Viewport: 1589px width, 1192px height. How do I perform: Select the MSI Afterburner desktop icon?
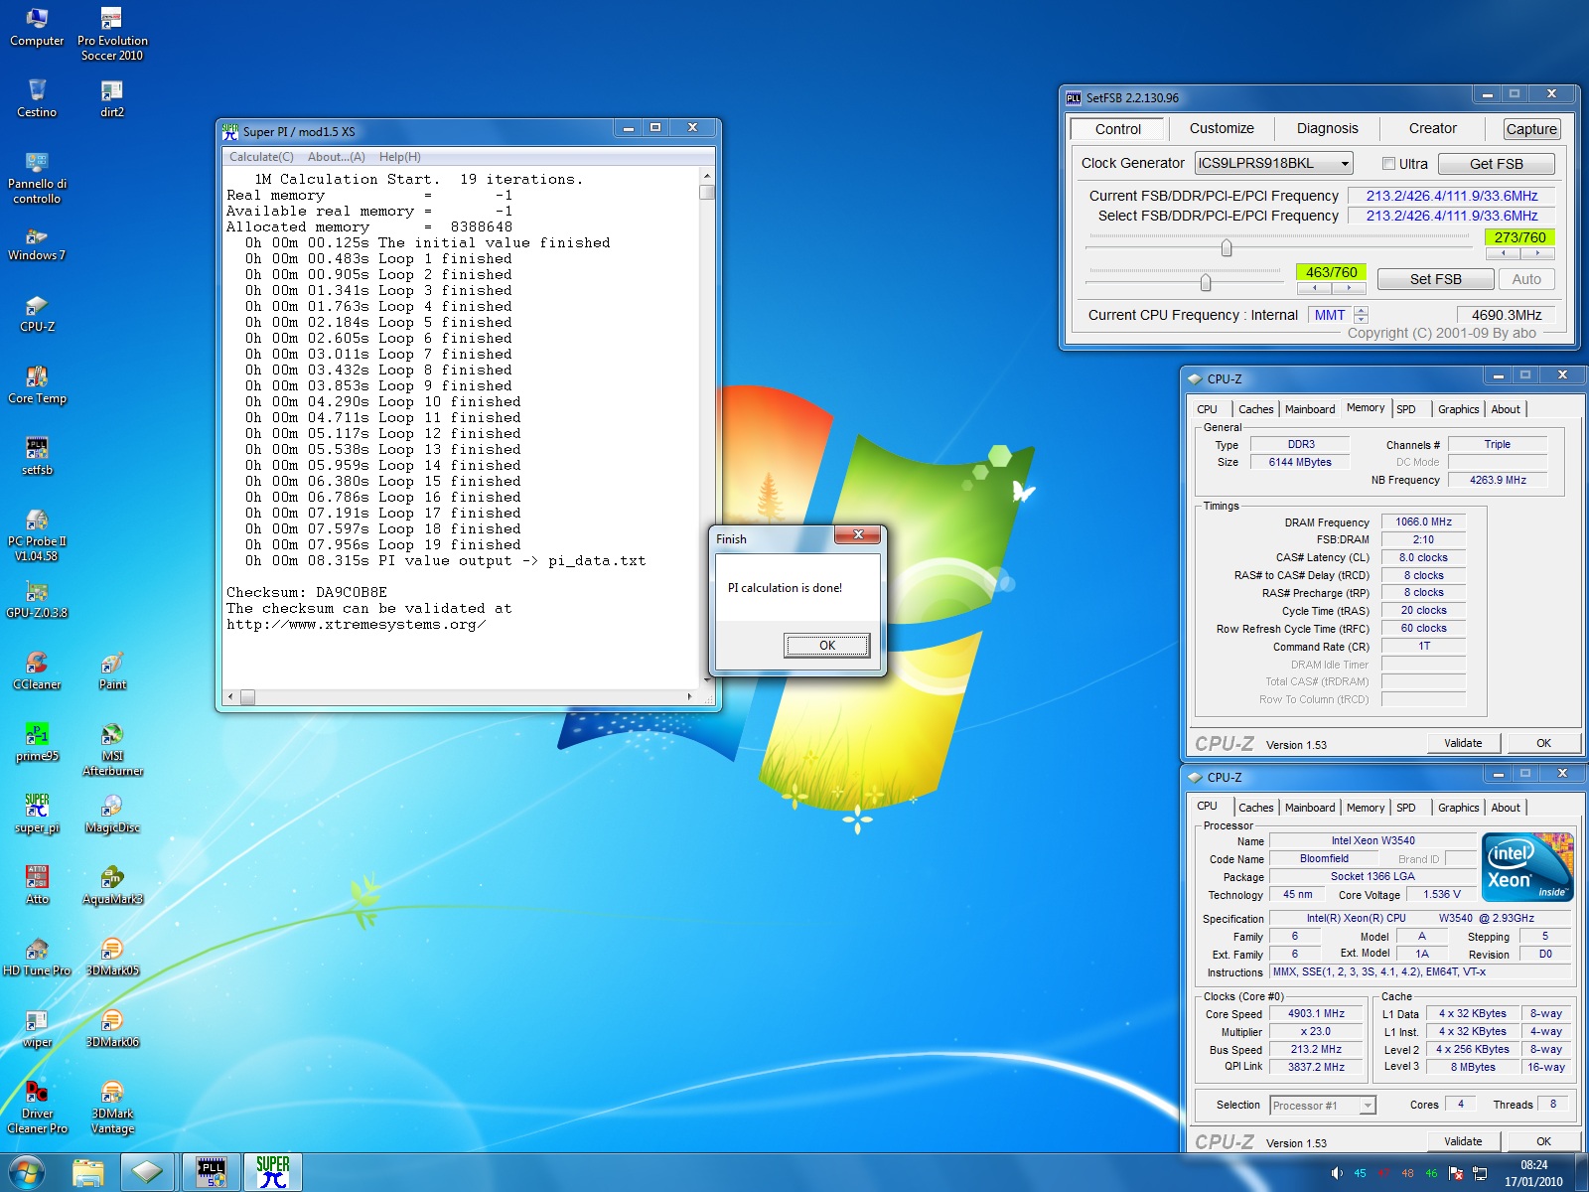pos(112,749)
